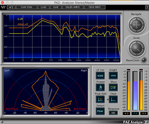Click the center blue level meter

[135, 91]
